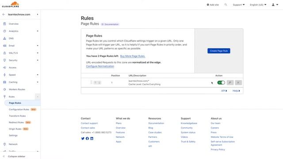Open Configuration Rules in sidebar
283x159 pixels.
pyautogui.click(x=19, y=110)
